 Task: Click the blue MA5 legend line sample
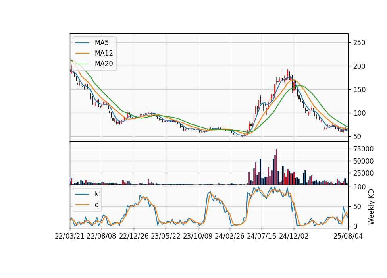pos(82,43)
